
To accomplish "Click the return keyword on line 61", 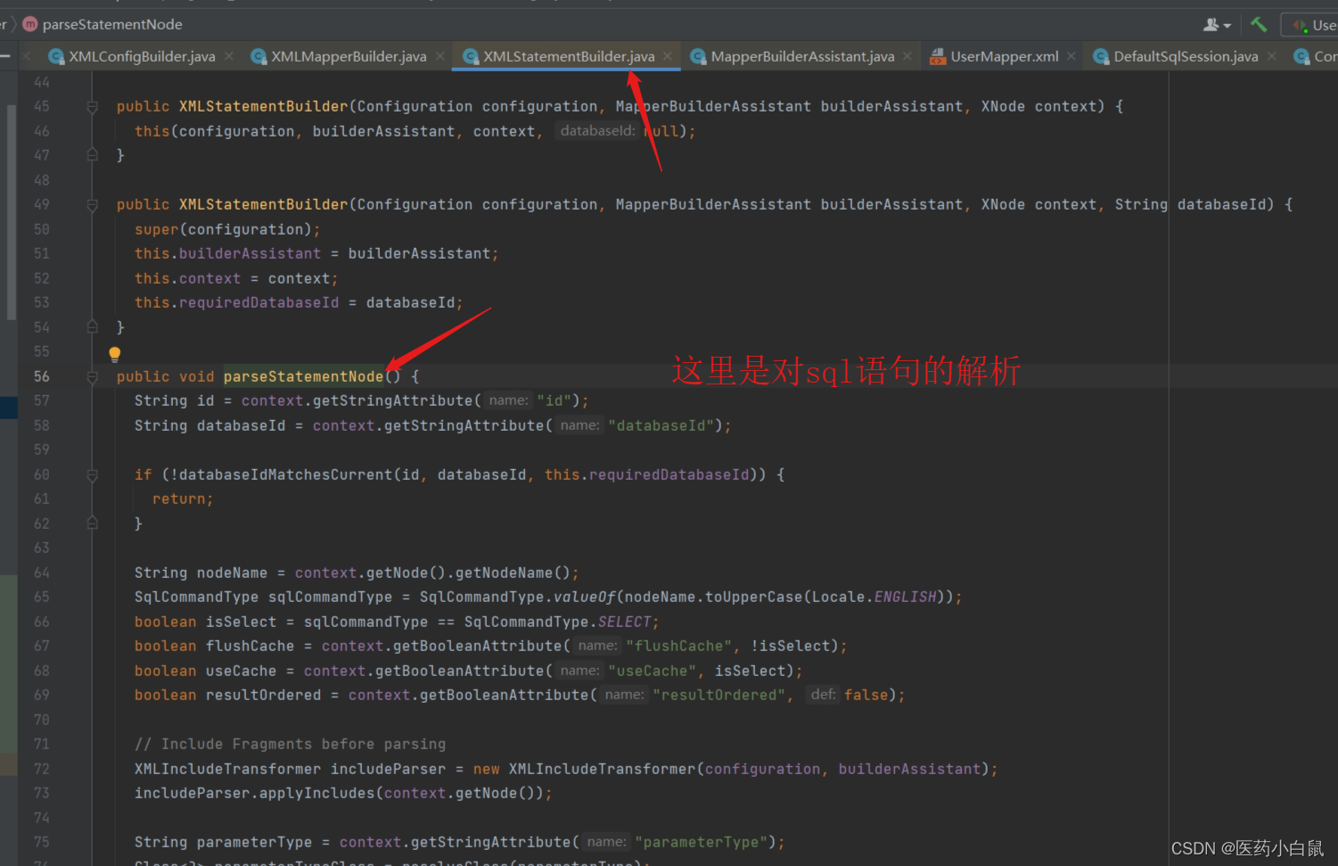I will 179,499.
